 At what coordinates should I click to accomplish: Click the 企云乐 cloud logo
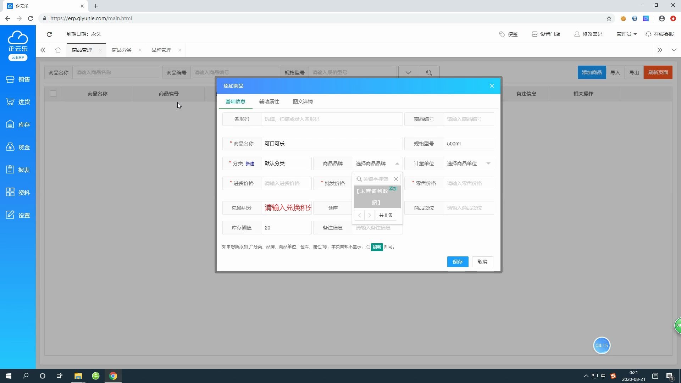[x=18, y=45]
